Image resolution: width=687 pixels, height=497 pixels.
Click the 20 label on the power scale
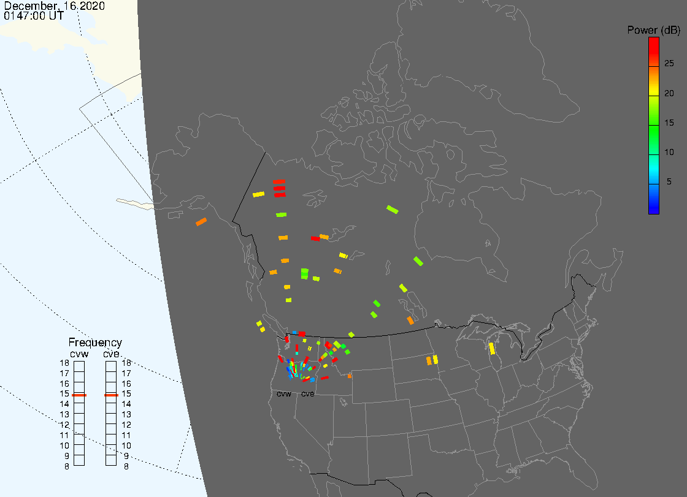point(669,93)
